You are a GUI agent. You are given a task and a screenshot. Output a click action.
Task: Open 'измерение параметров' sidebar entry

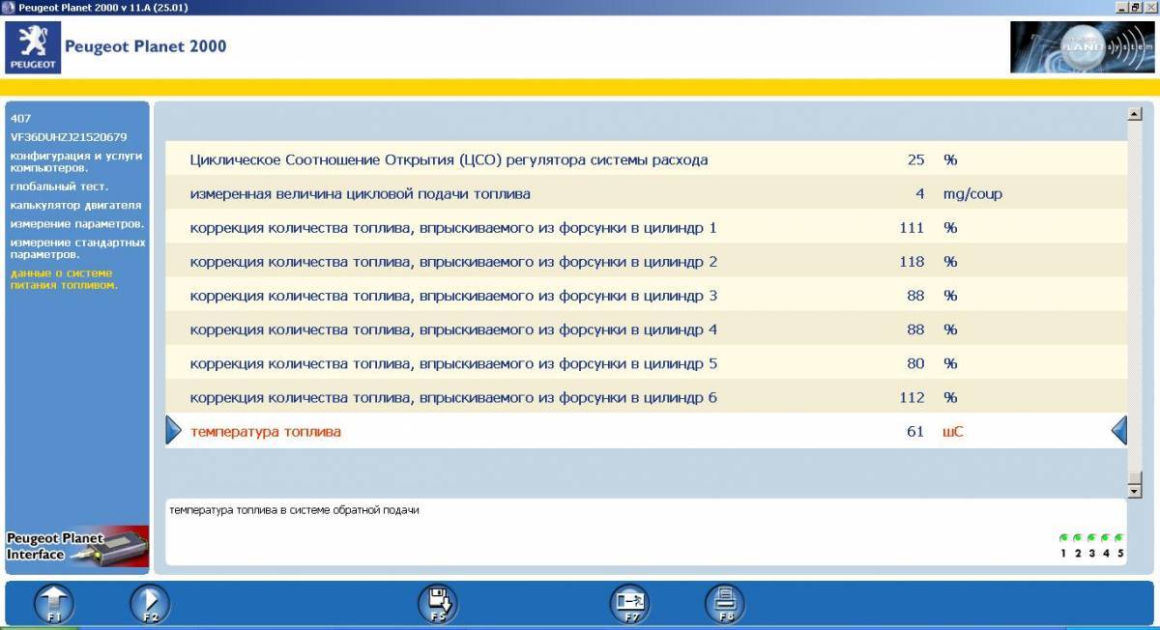[x=72, y=224]
